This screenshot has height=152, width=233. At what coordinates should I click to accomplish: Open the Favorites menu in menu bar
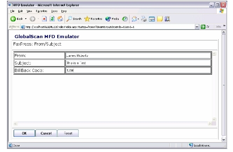(42, 11)
